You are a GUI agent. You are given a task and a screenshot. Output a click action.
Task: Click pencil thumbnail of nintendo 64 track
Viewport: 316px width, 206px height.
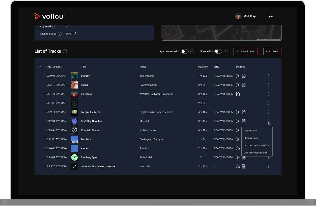74,166
